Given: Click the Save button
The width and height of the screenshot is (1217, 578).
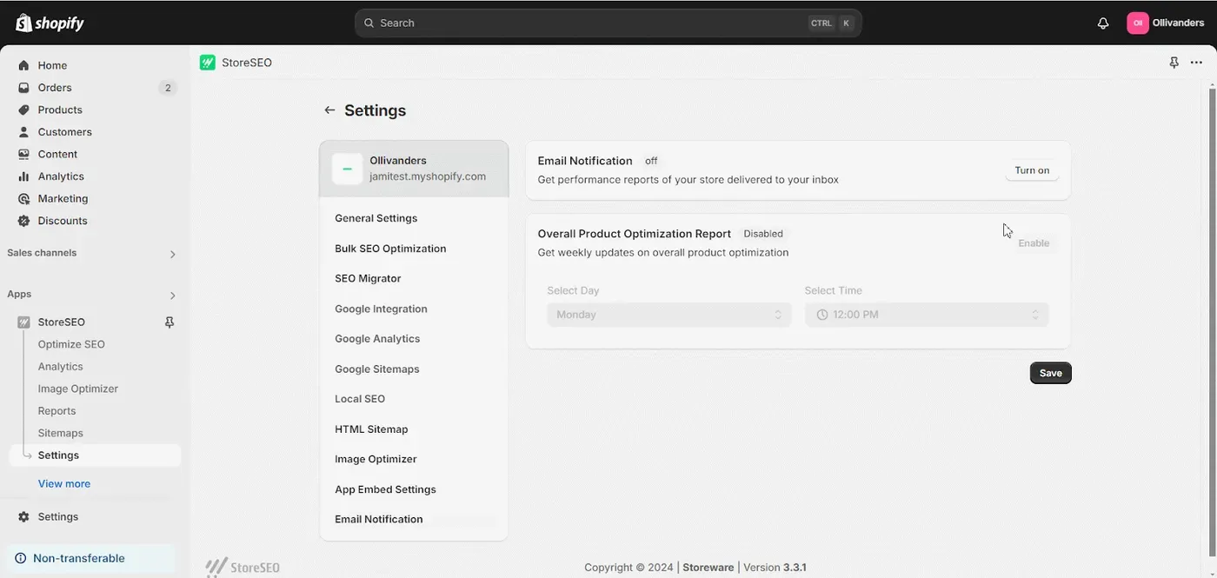Looking at the screenshot, I should click(1051, 373).
